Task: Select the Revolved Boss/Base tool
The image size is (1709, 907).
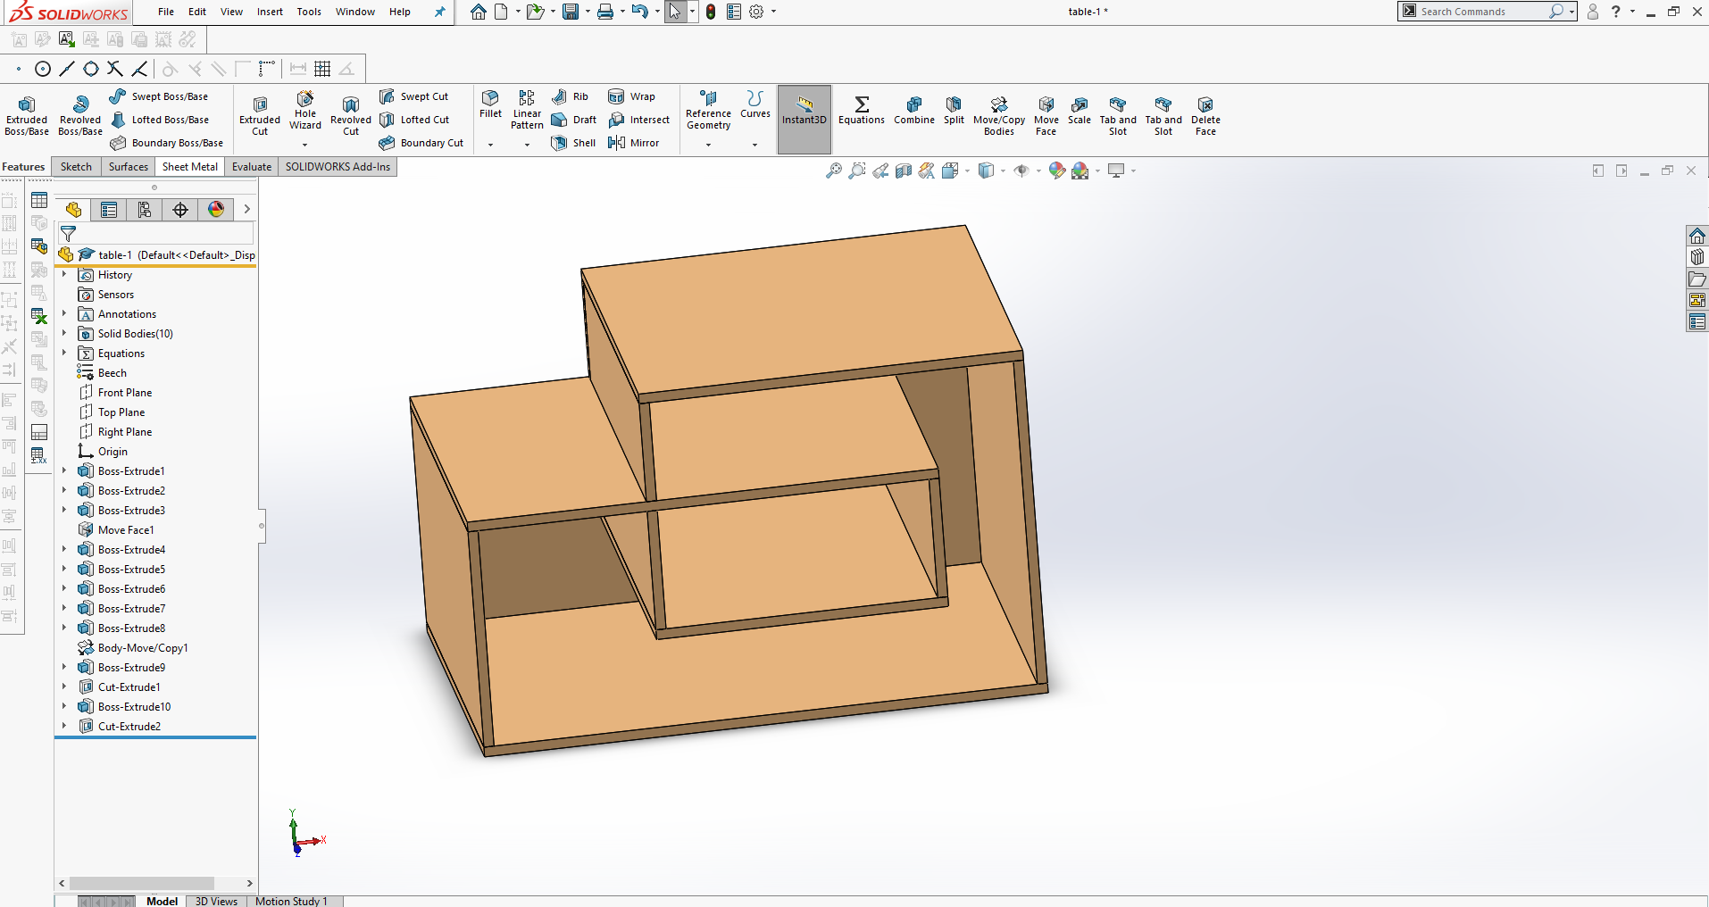Action: click(80, 116)
